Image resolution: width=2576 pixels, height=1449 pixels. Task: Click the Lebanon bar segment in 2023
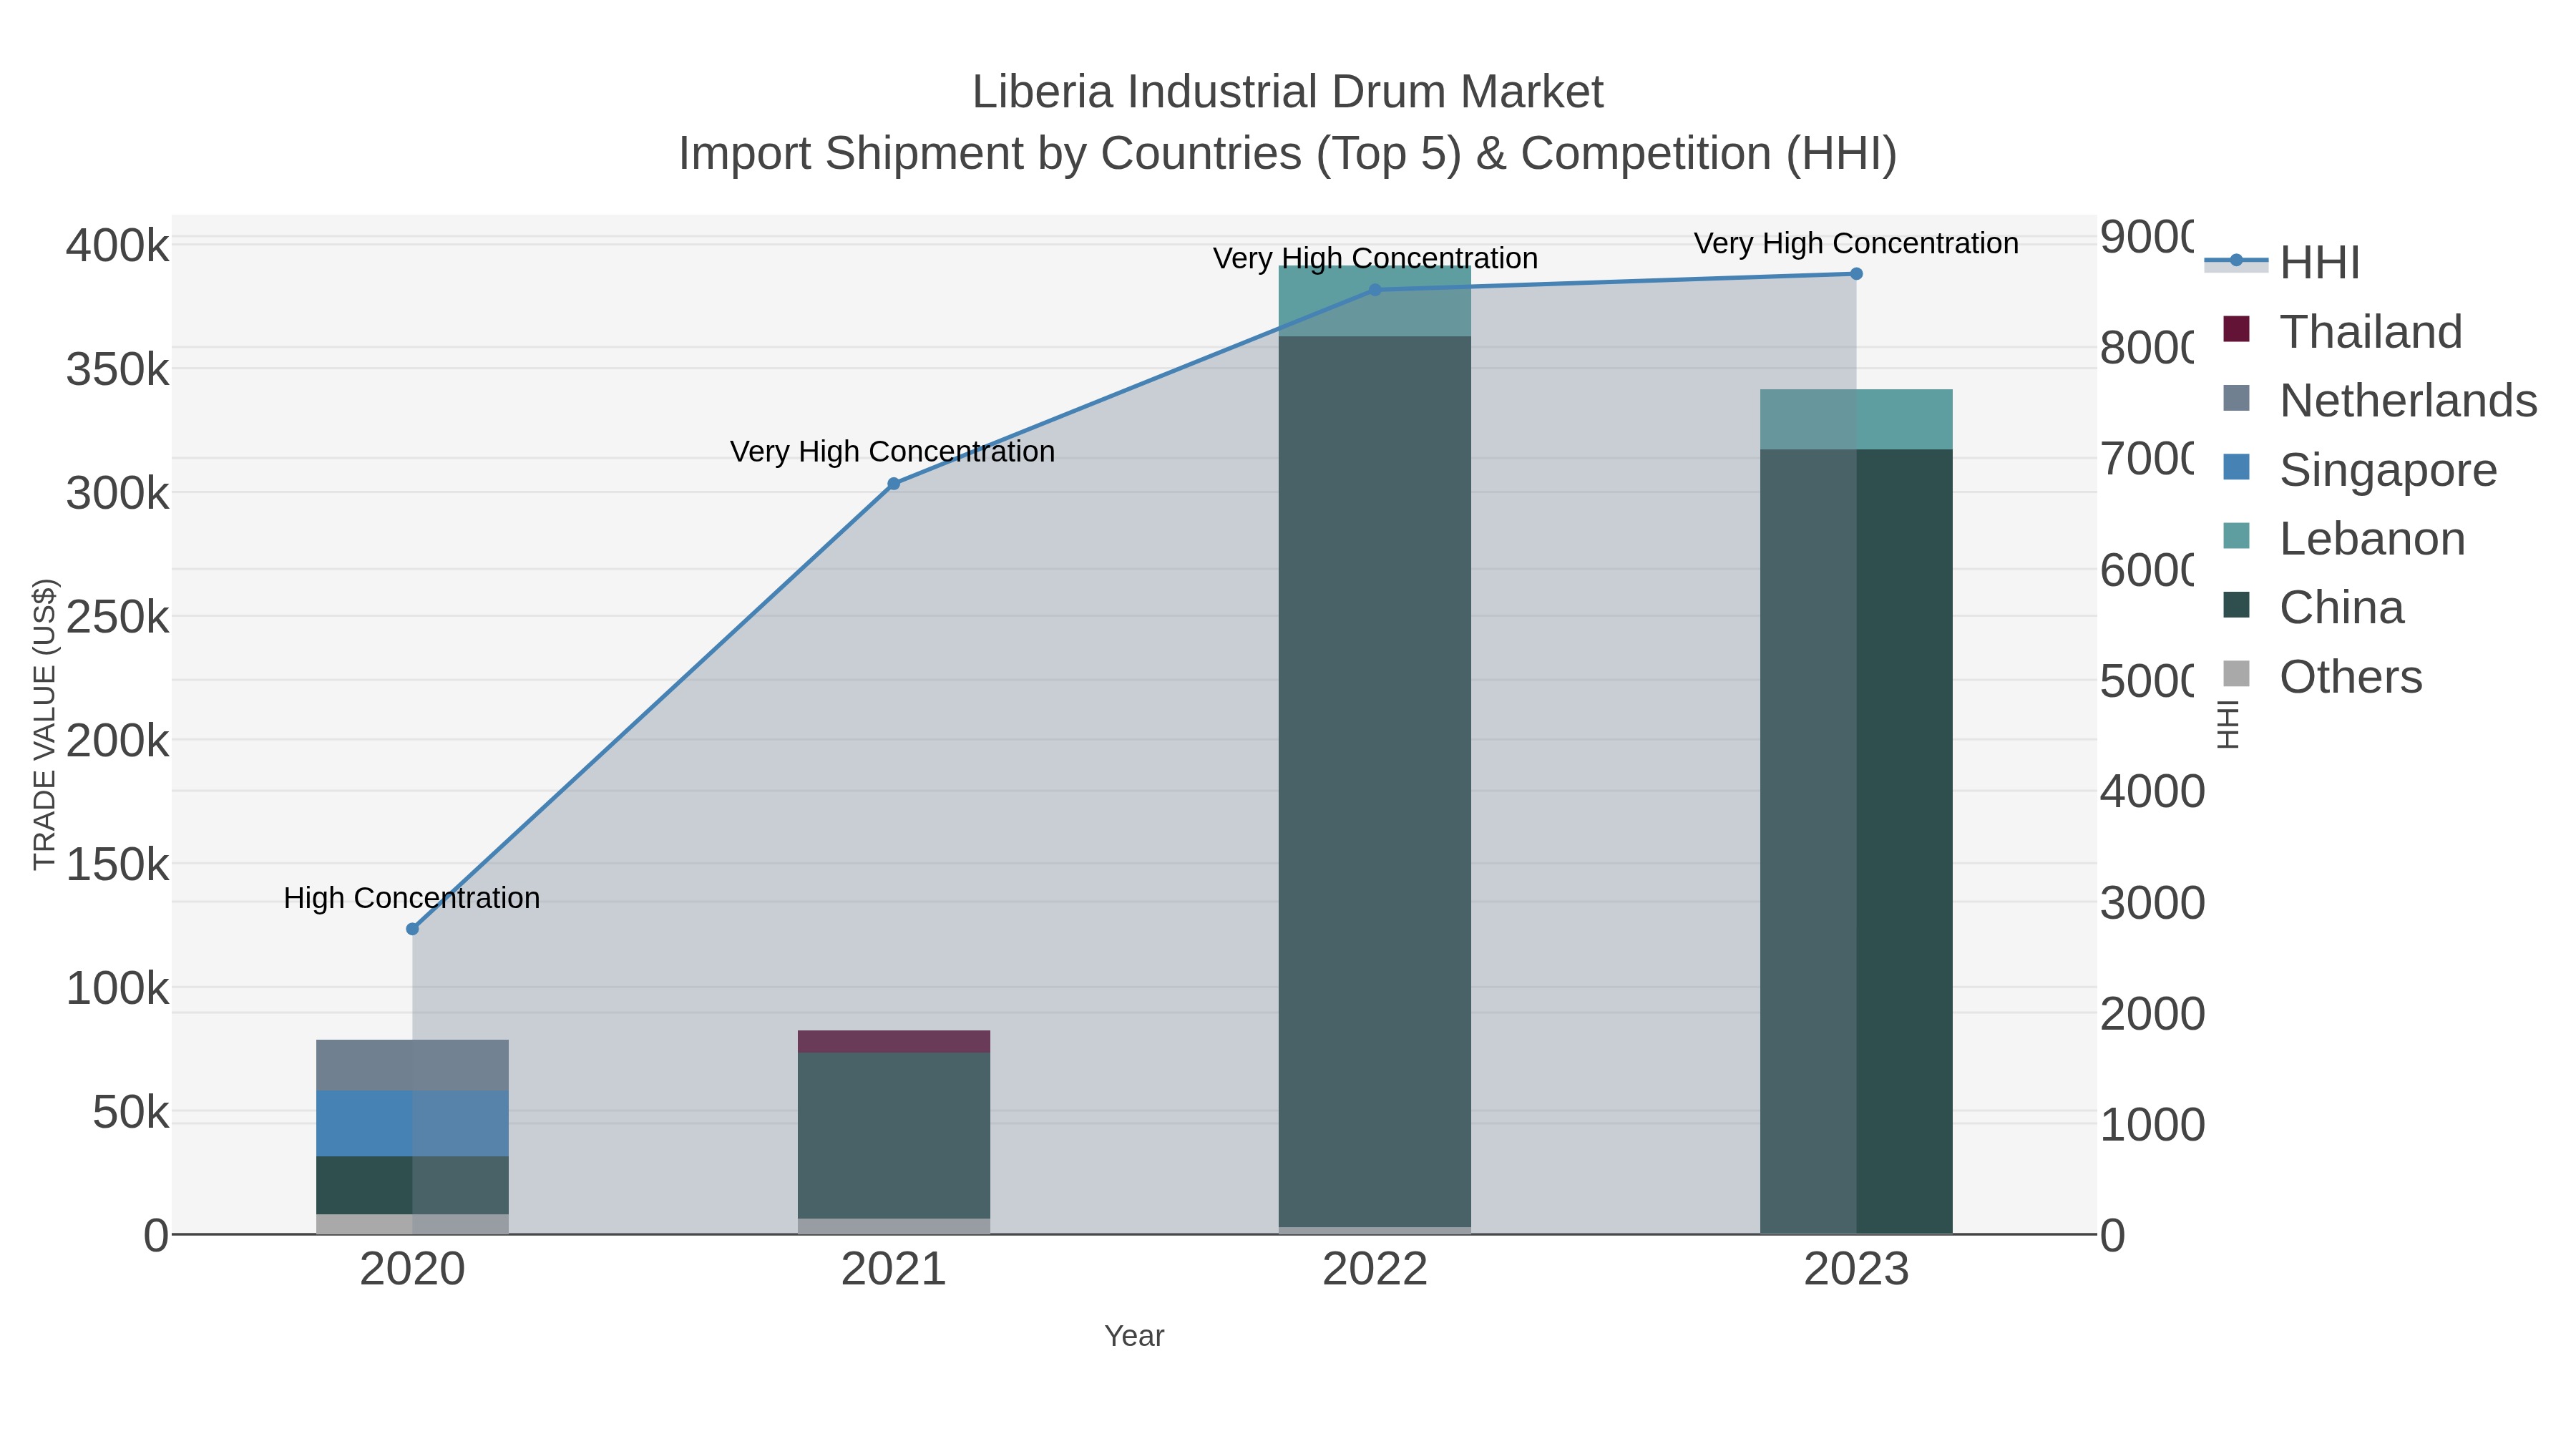(x=1856, y=420)
